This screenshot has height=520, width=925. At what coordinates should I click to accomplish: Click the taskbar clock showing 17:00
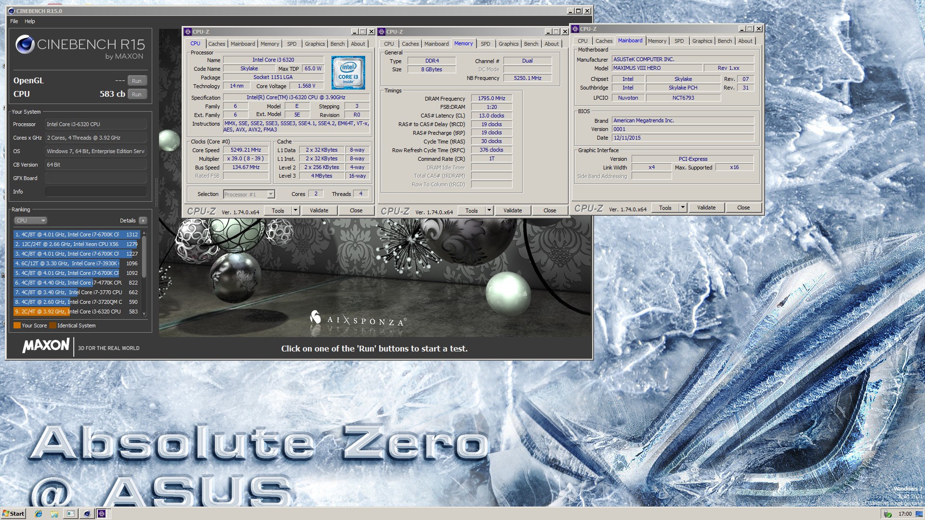[904, 514]
